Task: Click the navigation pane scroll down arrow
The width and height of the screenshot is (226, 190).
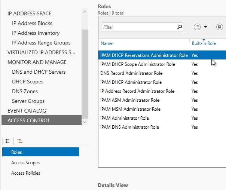Action: pyautogui.click(x=85, y=122)
